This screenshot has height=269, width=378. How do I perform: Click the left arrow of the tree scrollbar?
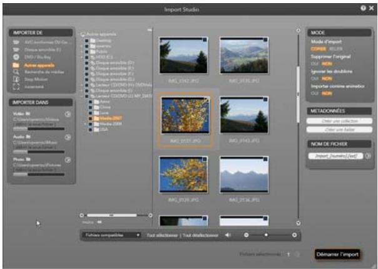pos(82,215)
